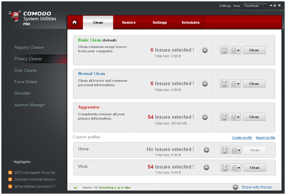Open the Home tab icon beside Clean tab
The width and height of the screenshot is (286, 195).
(75, 22)
